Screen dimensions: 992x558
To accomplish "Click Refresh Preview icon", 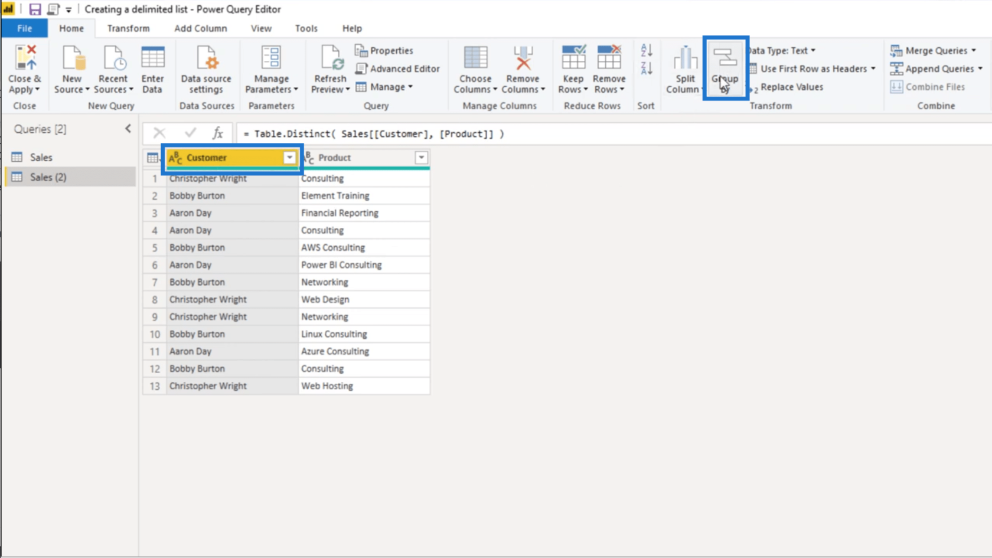I will pos(331,58).
